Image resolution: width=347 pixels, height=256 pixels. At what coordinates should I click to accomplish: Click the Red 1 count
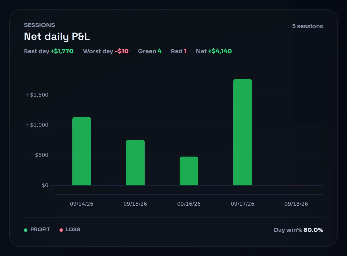tap(178, 51)
